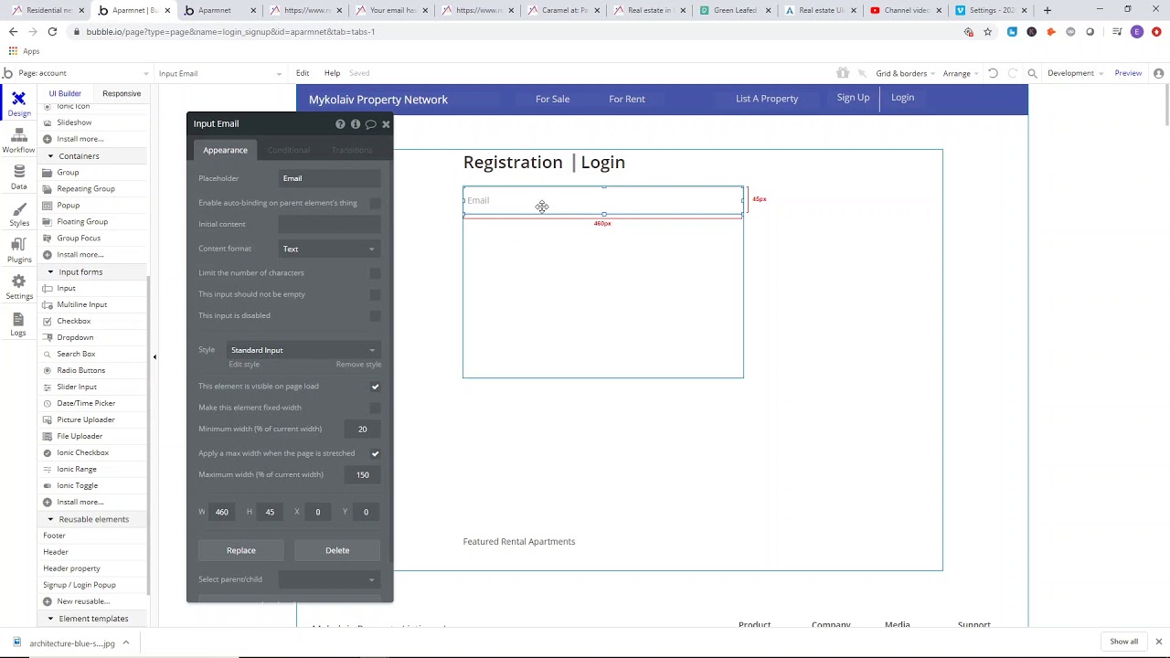Image resolution: width=1170 pixels, height=658 pixels.
Task: Open the Input Email element selector dropdown
Action: [x=219, y=73]
